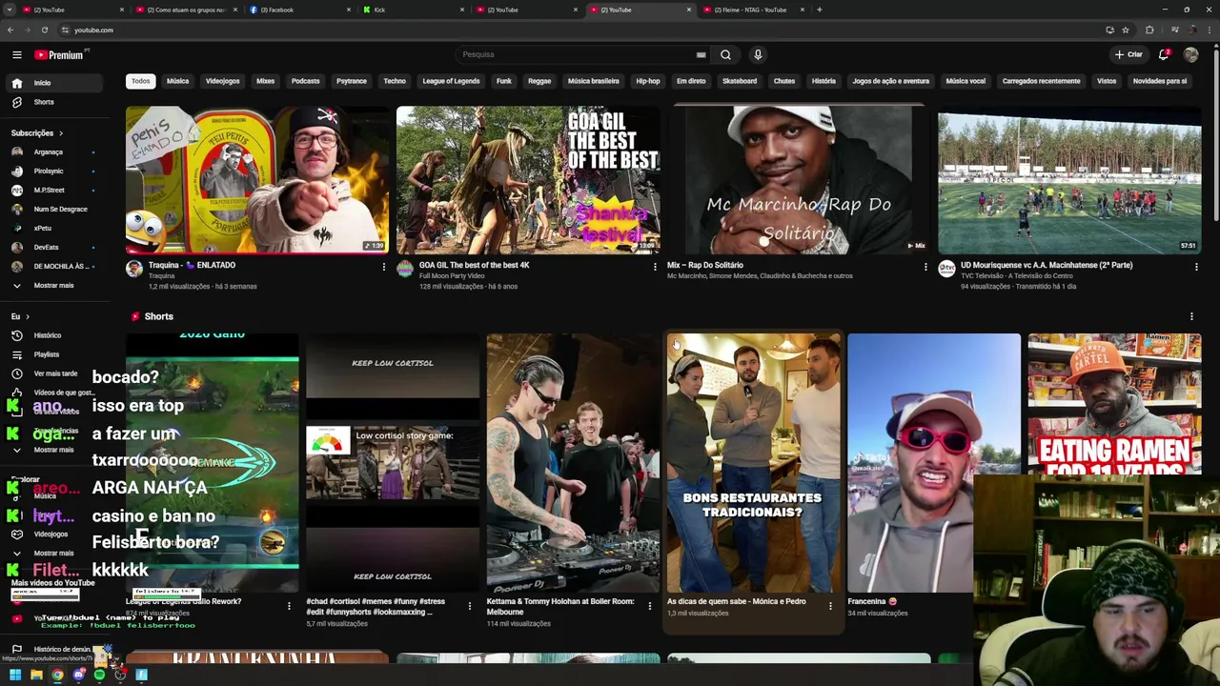This screenshot has width=1220, height=686.
Task: Open options menu for GOA GIL video
Action: pyautogui.click(x=655, y=267)
